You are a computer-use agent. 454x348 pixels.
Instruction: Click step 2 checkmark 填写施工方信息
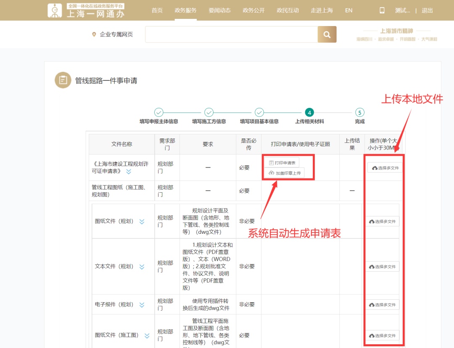209,113
